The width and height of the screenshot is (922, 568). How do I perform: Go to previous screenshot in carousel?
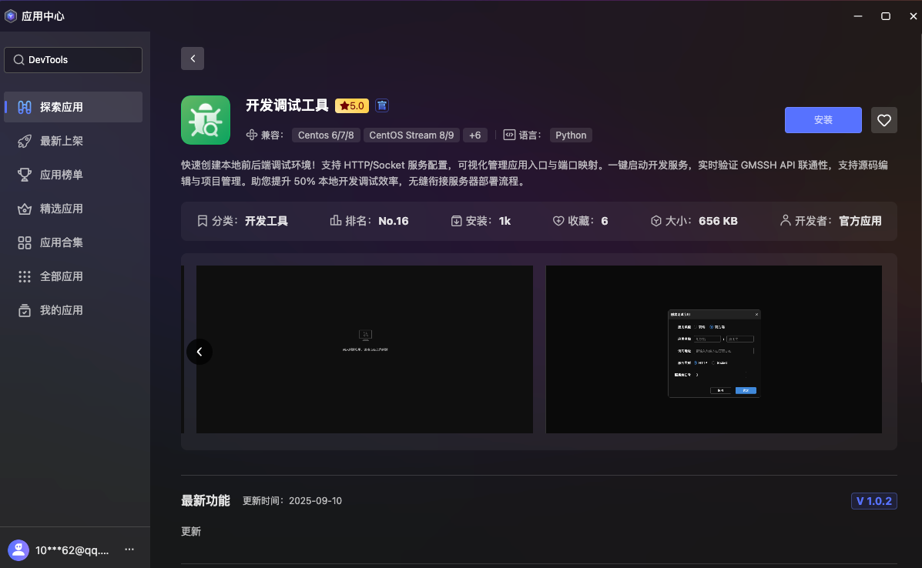point(199,352)
